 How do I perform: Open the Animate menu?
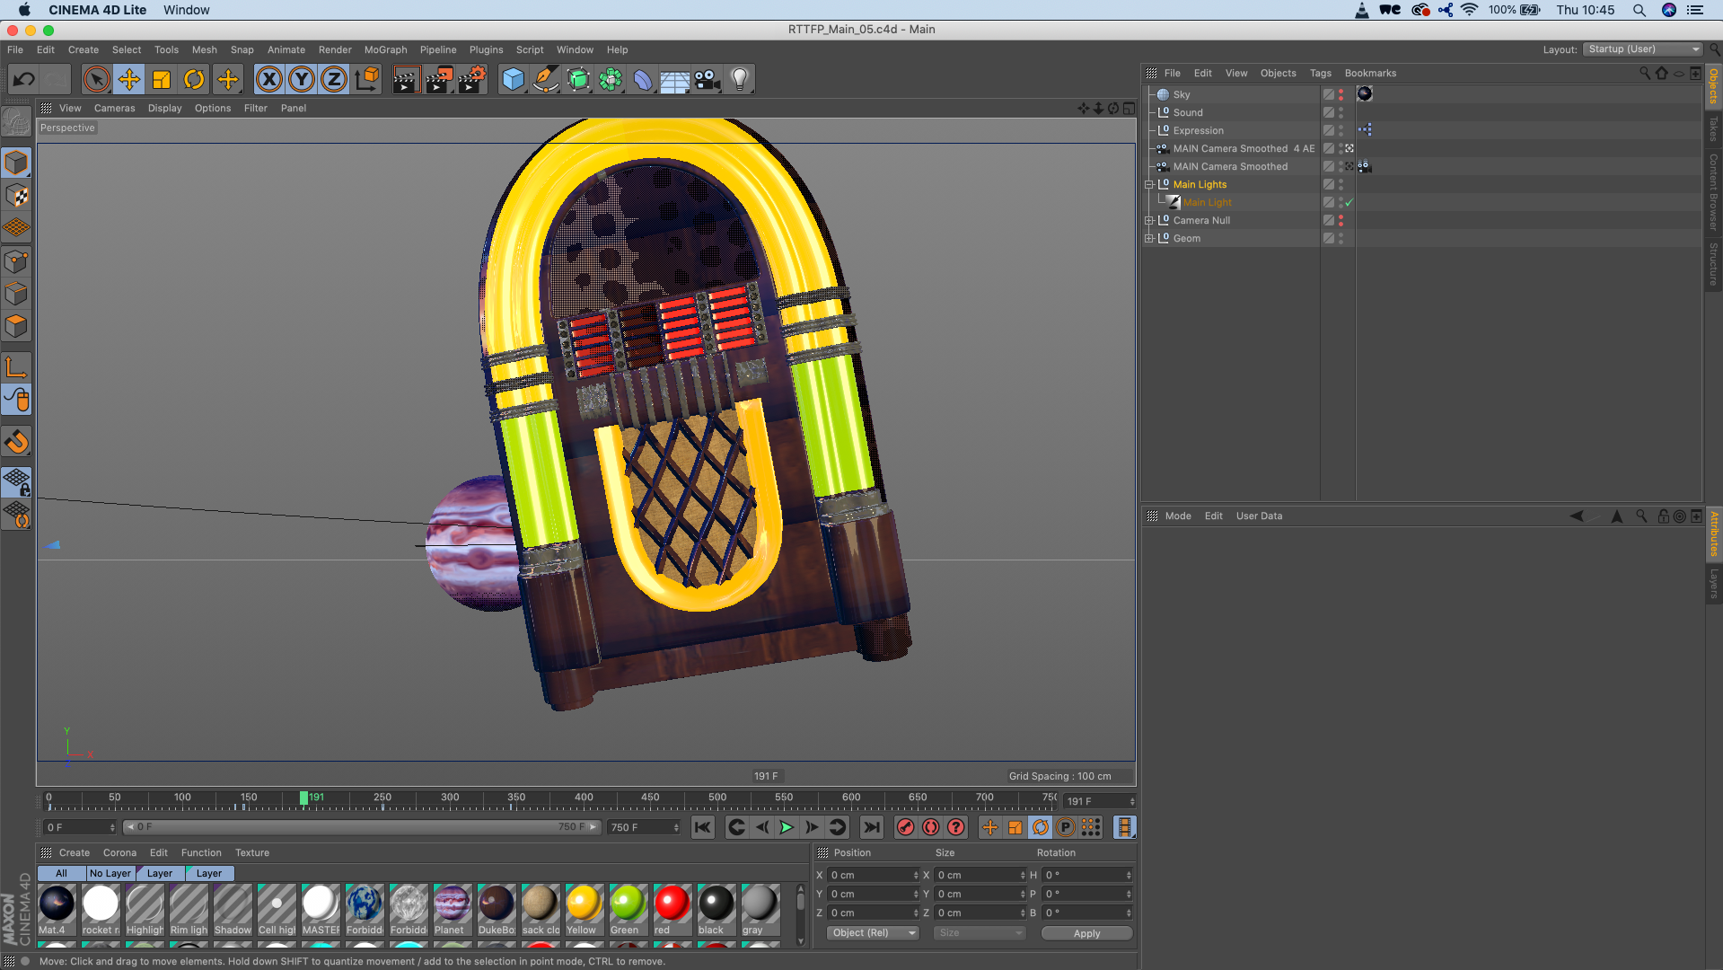tap(286, 50)
